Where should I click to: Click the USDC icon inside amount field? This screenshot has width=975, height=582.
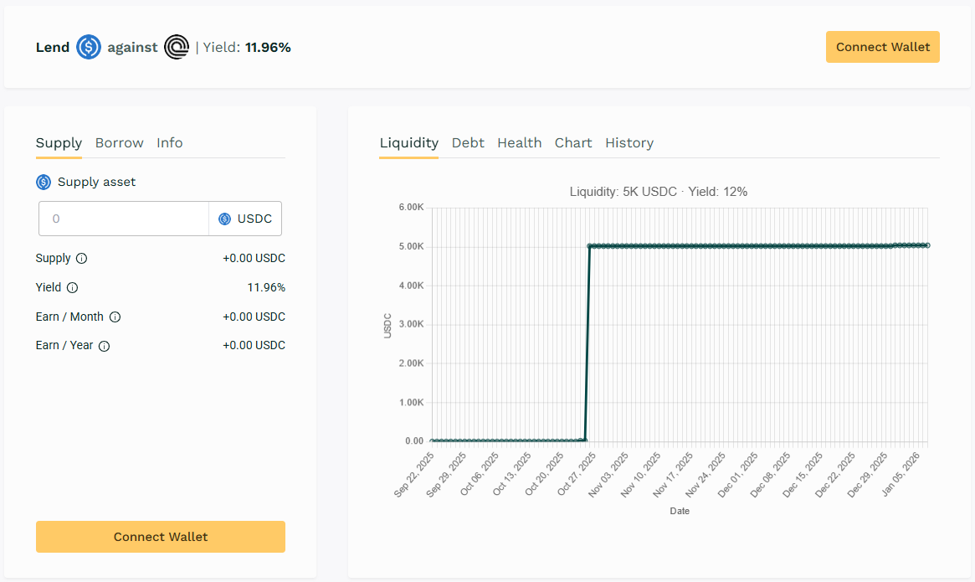(224, 219)
